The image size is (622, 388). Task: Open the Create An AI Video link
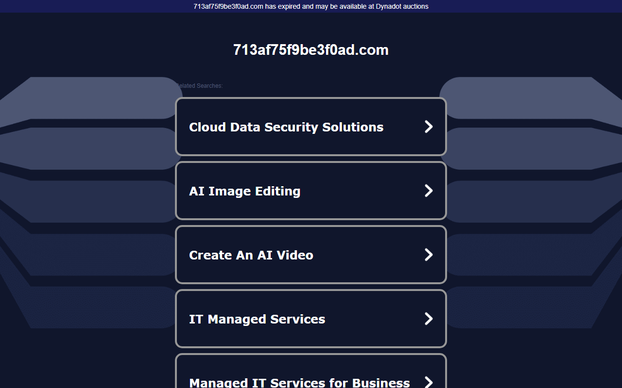coord(311,255)
